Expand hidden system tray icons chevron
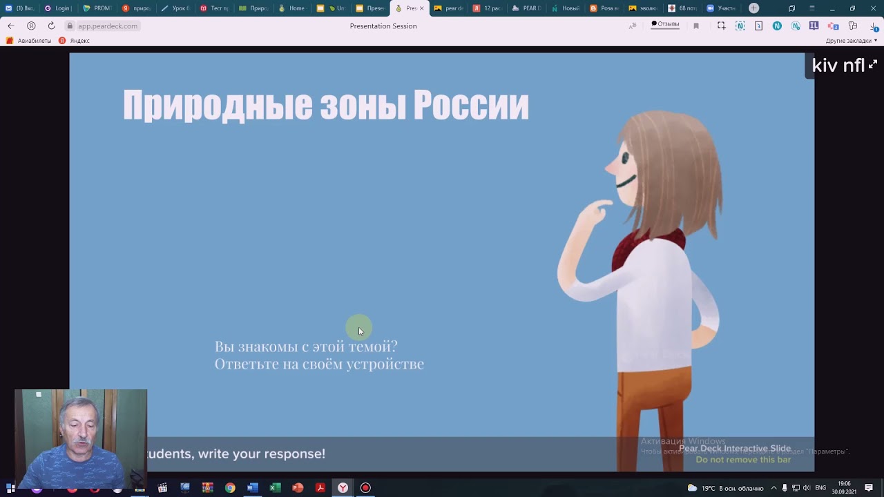The height and width of the screenshot is (497, 884). [773, 488]
